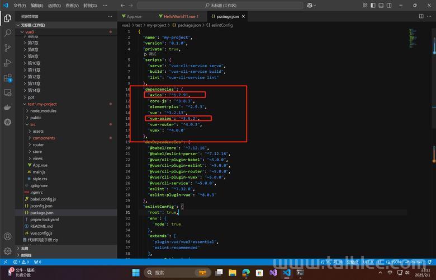Expand the node_modules folder

click(27, 111)
